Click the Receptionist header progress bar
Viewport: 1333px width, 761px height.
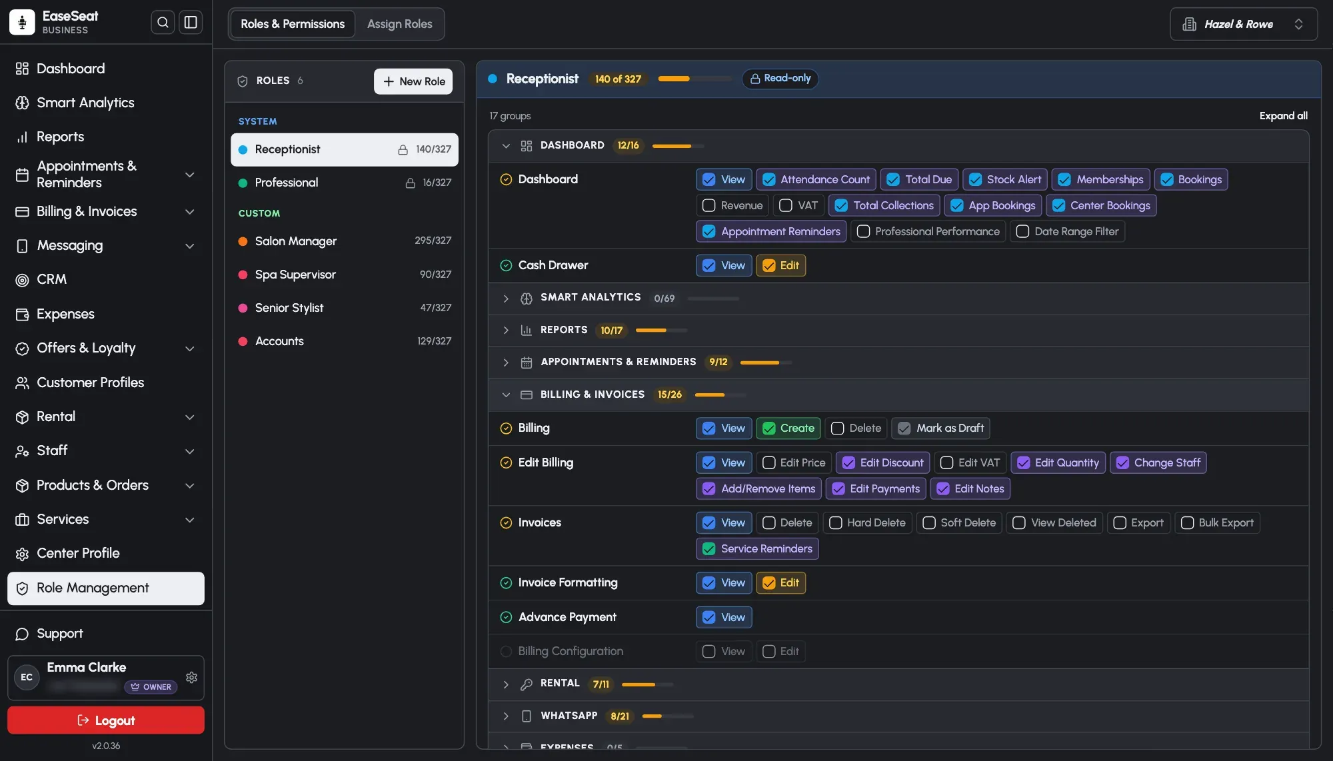694,79
